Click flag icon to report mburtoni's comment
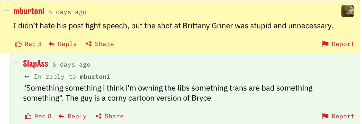 [x=325, y=44]
